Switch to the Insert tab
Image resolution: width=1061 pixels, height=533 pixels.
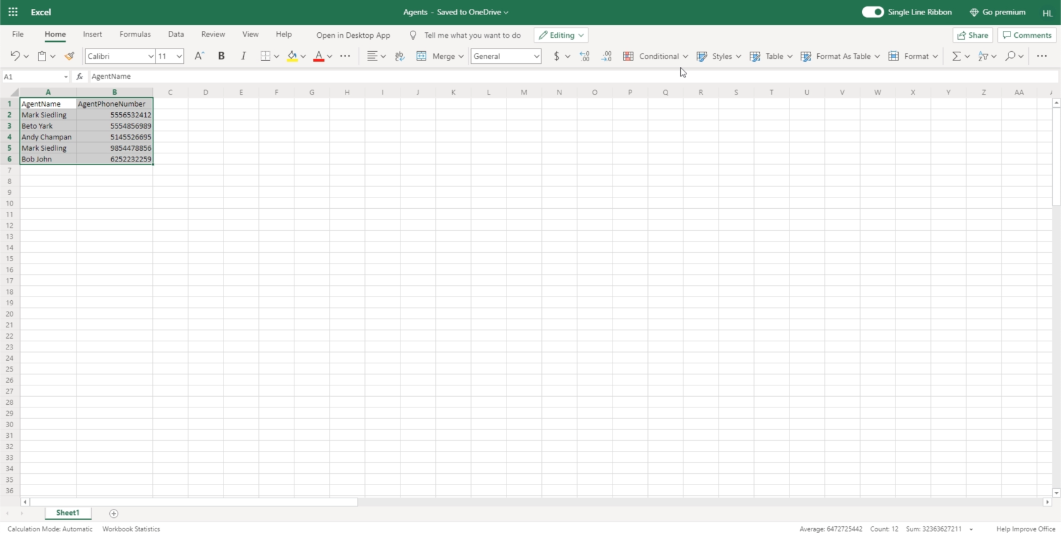click(x=92, y=34)
